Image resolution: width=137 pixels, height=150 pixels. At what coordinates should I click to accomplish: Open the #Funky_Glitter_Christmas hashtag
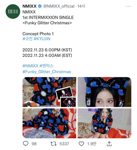47,72
